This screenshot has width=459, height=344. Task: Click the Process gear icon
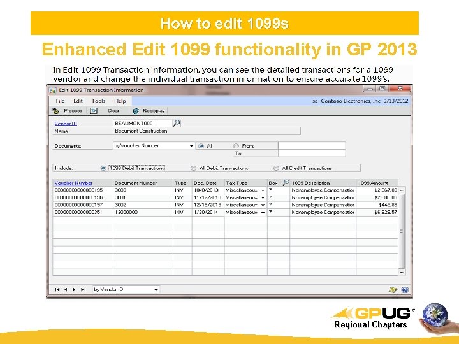click(55, 111)
